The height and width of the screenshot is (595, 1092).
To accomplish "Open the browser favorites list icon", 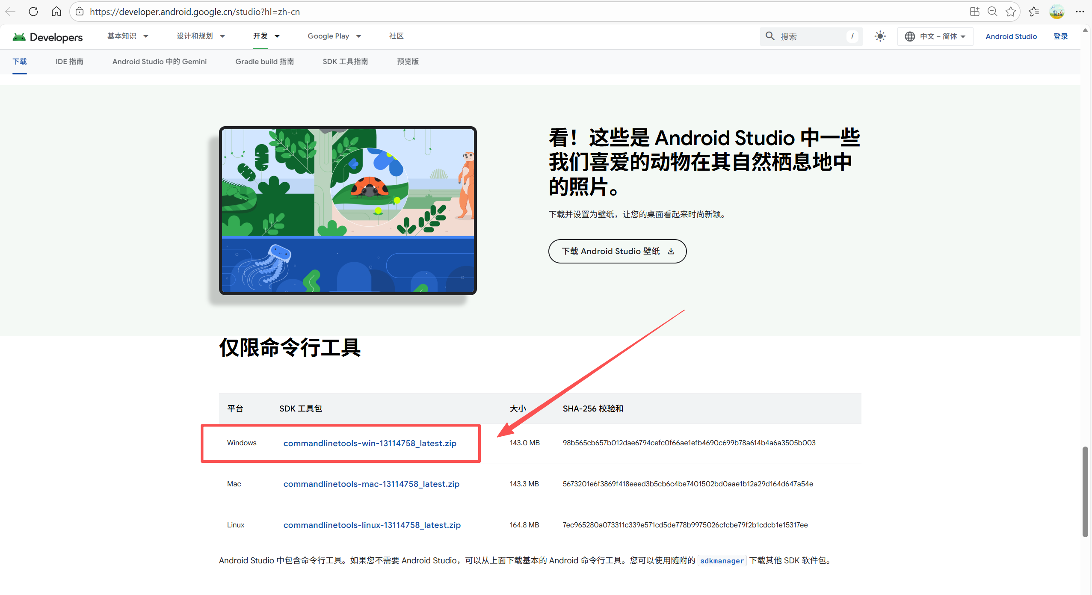I will 1033,12.
